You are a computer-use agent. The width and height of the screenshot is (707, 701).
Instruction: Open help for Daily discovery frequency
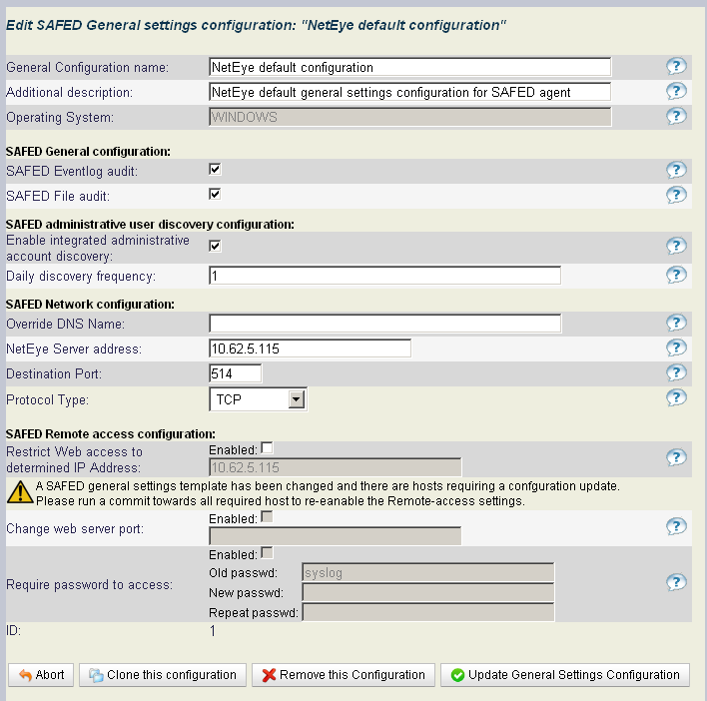[676, 275]
